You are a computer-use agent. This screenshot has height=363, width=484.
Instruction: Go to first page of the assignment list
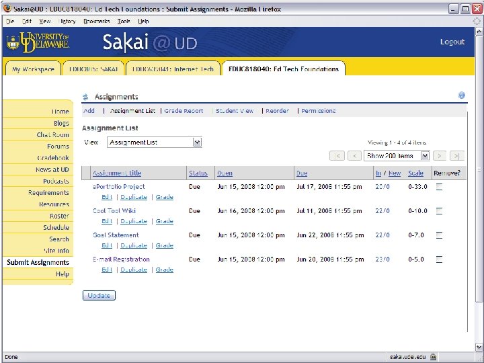(337, 156)
